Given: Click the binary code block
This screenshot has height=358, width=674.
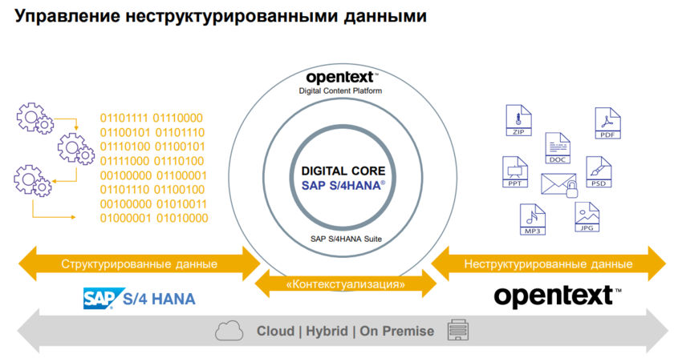Looking at the screenshot, I should point(152,167).
